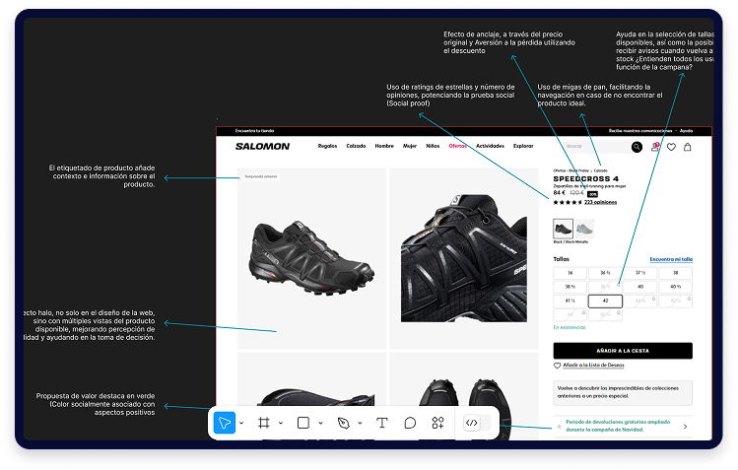Viewport: 738px width, 470px height.
Task: Expand Move tool options arrow
Action: (x=243, y=424)
